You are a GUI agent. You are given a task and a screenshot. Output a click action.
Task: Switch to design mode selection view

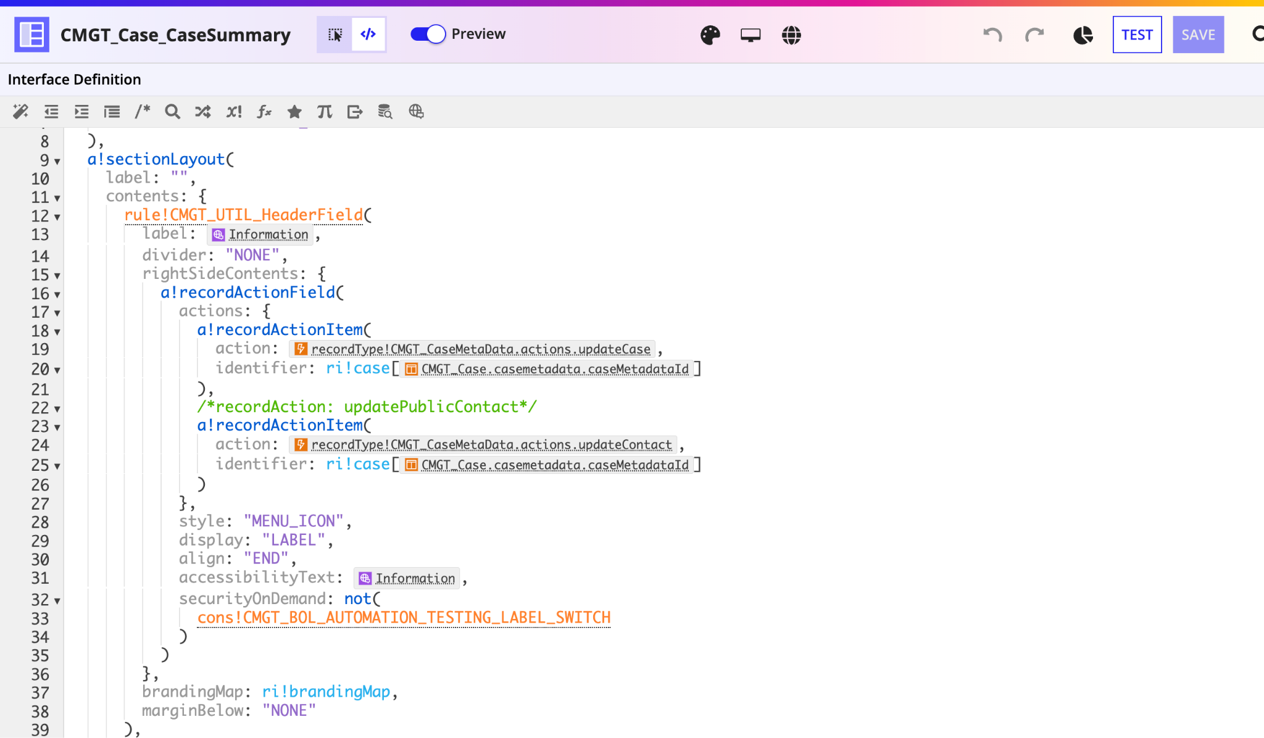tap(335, 35)
